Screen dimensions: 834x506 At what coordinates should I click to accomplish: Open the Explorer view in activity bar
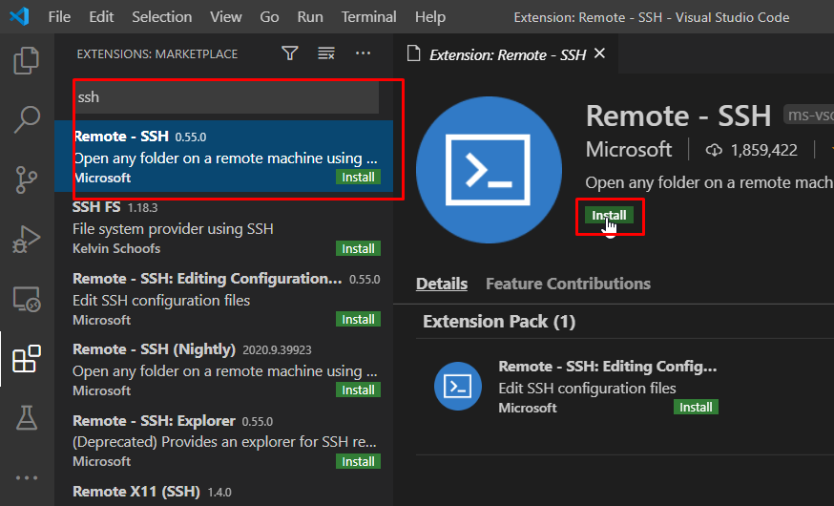pos(26,60)
